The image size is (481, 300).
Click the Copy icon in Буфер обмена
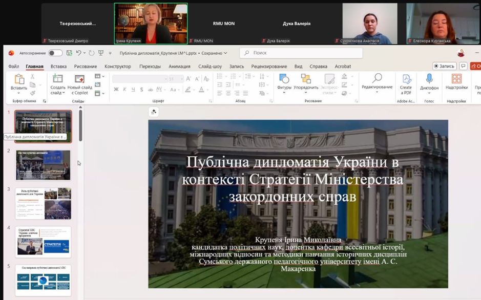coord(32,84)
